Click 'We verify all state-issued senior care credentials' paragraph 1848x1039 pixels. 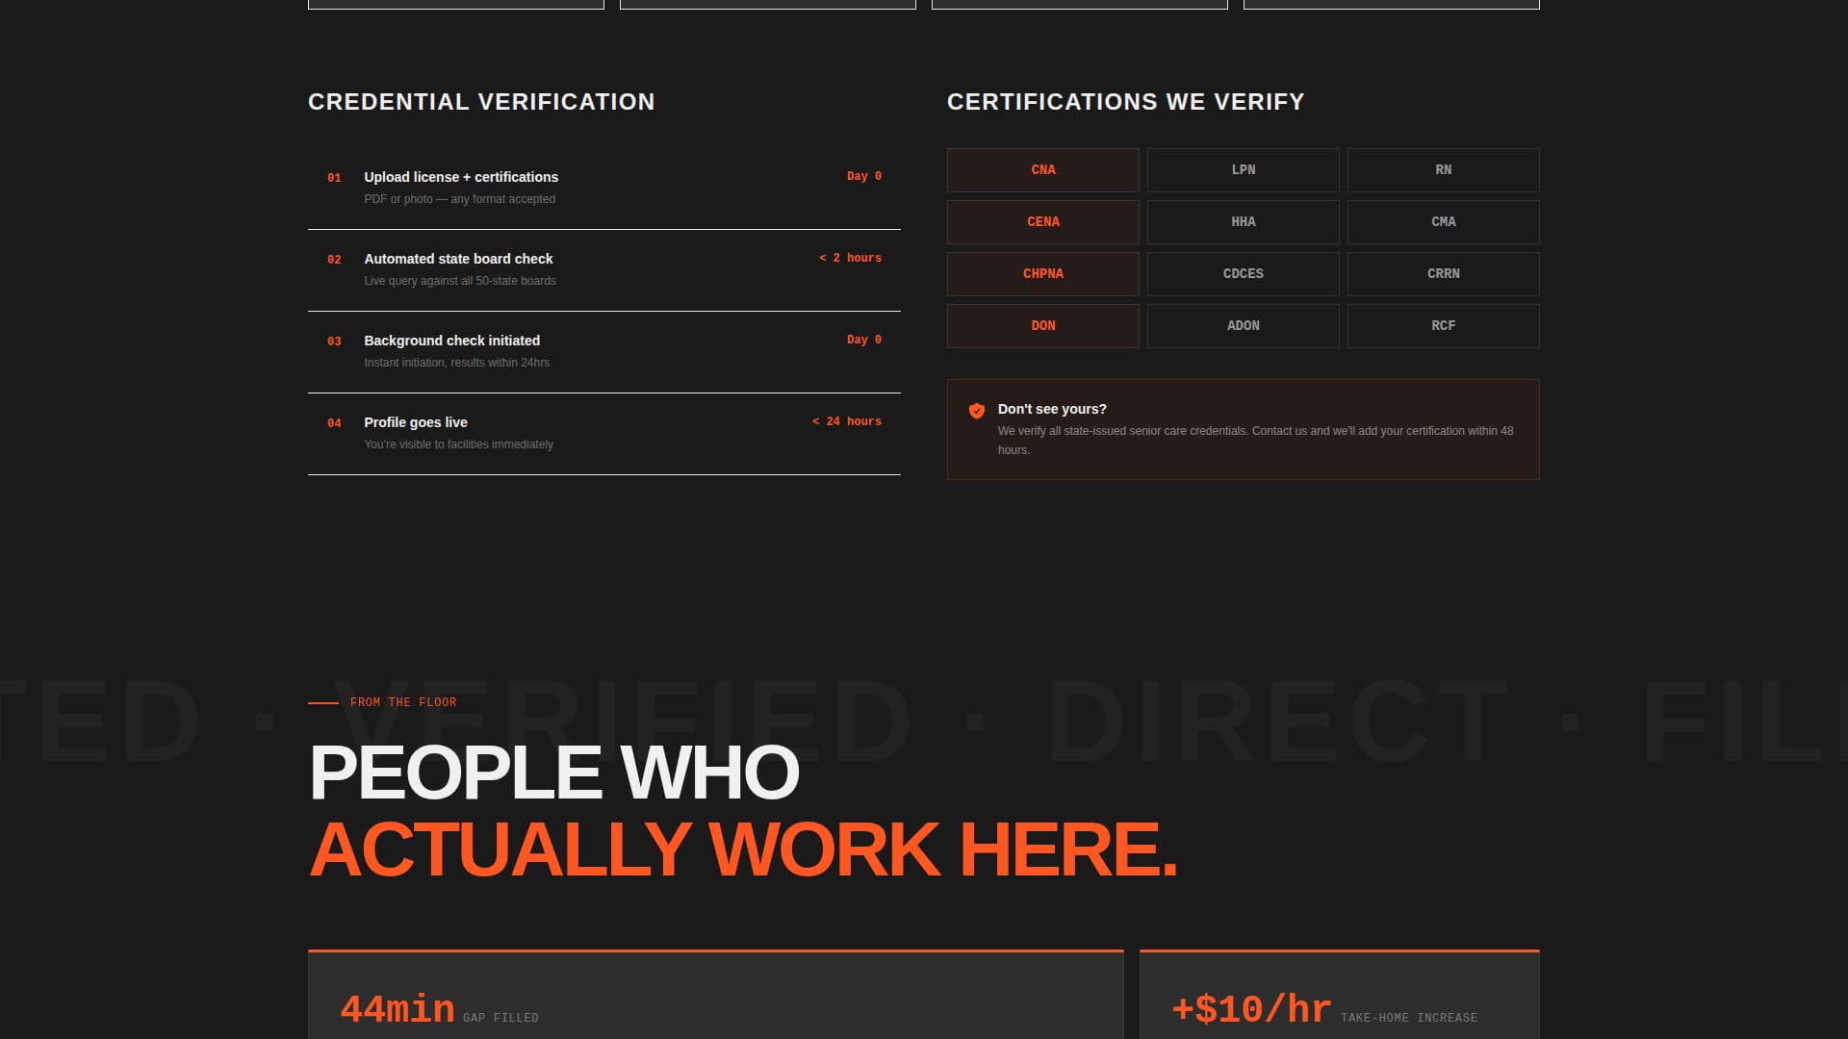(1256, 441)
